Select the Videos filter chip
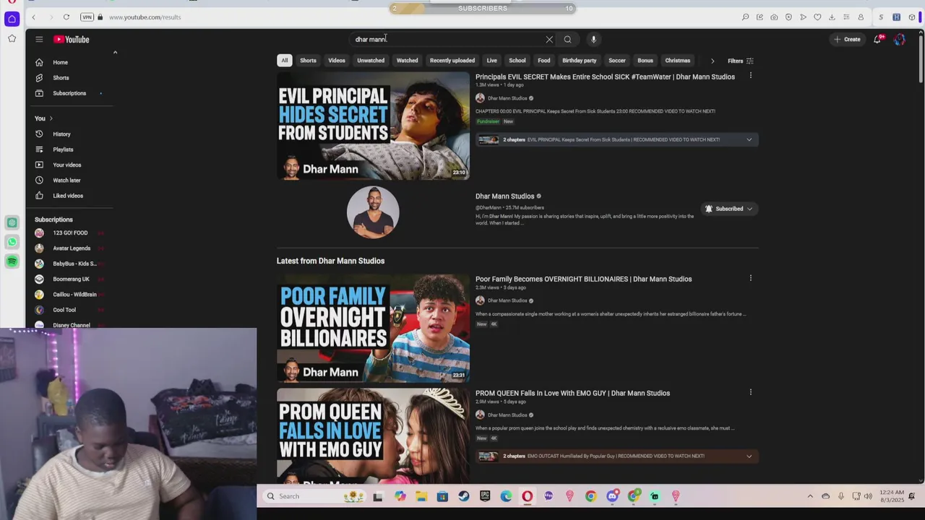 coord(337,61)
